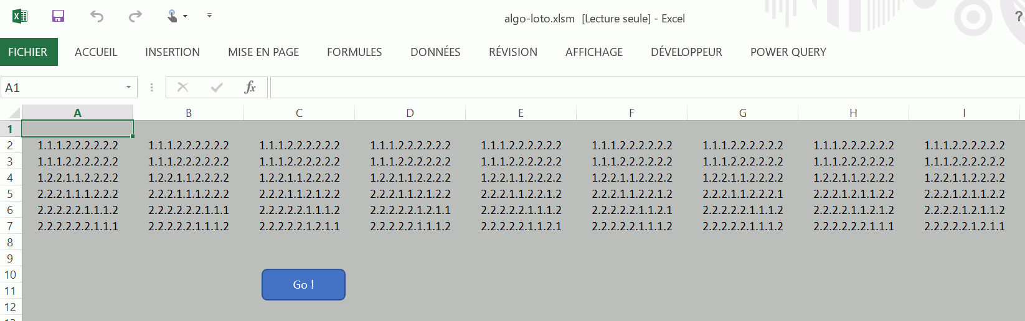The height and width of the screenshot is (321, 1025).
Task: Undo the last action
Action: tap(97, 17)
